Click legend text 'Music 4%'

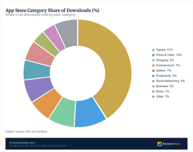[x=163, y=91]
